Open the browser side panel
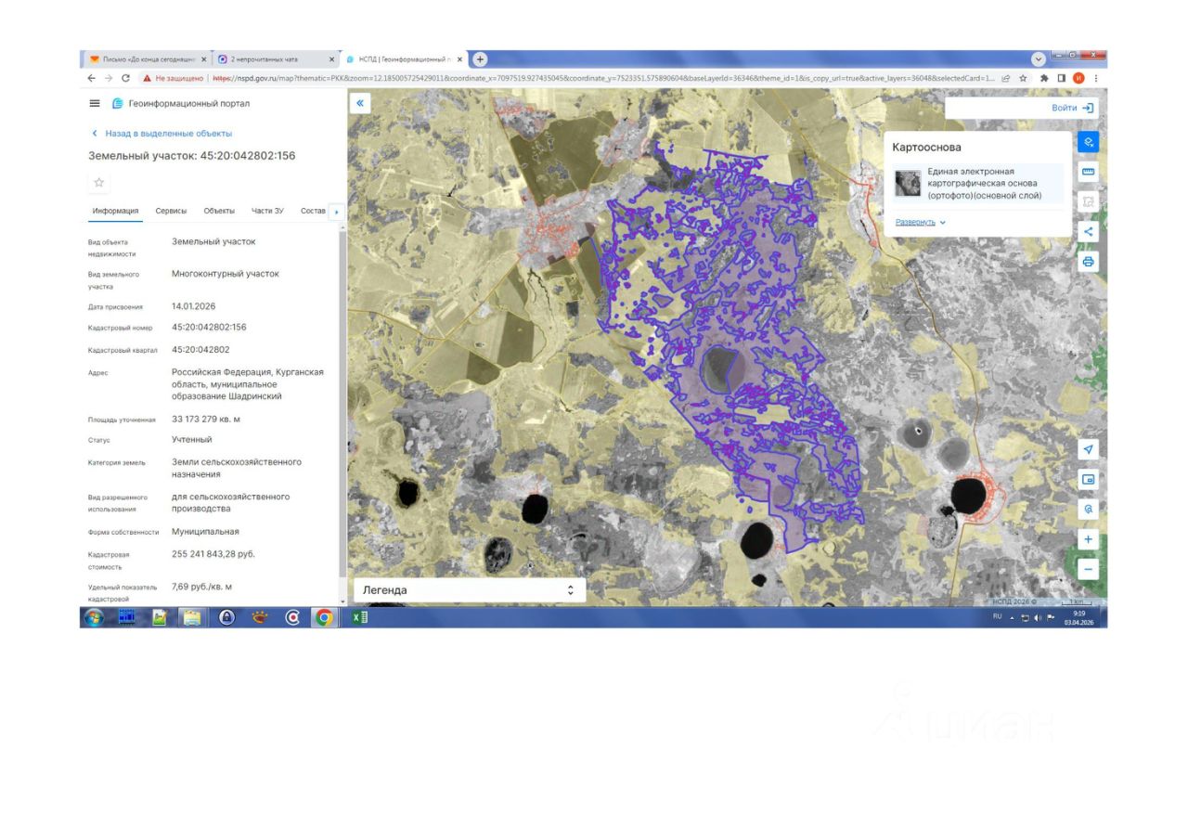1188x840 pixels. pyautogui.click(x=1061, y=78)
